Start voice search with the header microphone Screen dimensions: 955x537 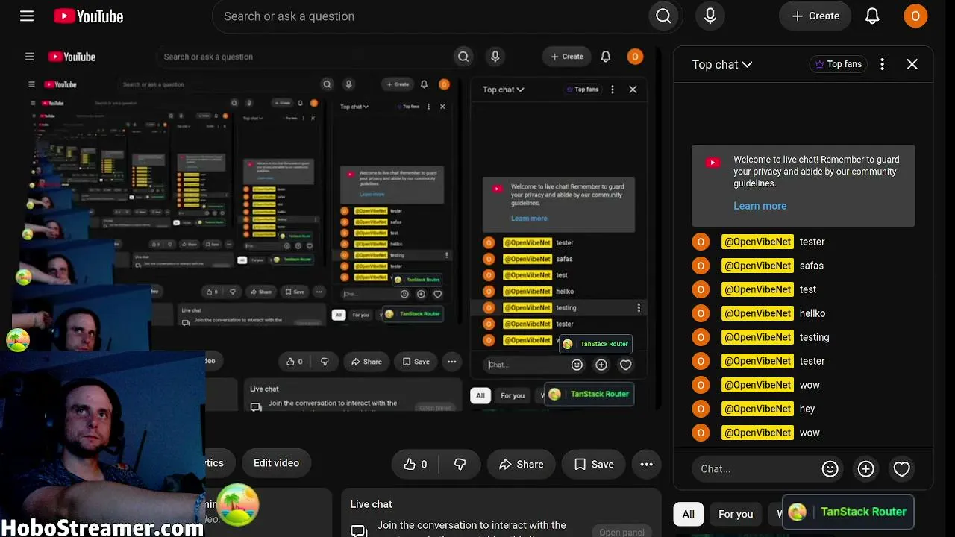tap(710, 16)
